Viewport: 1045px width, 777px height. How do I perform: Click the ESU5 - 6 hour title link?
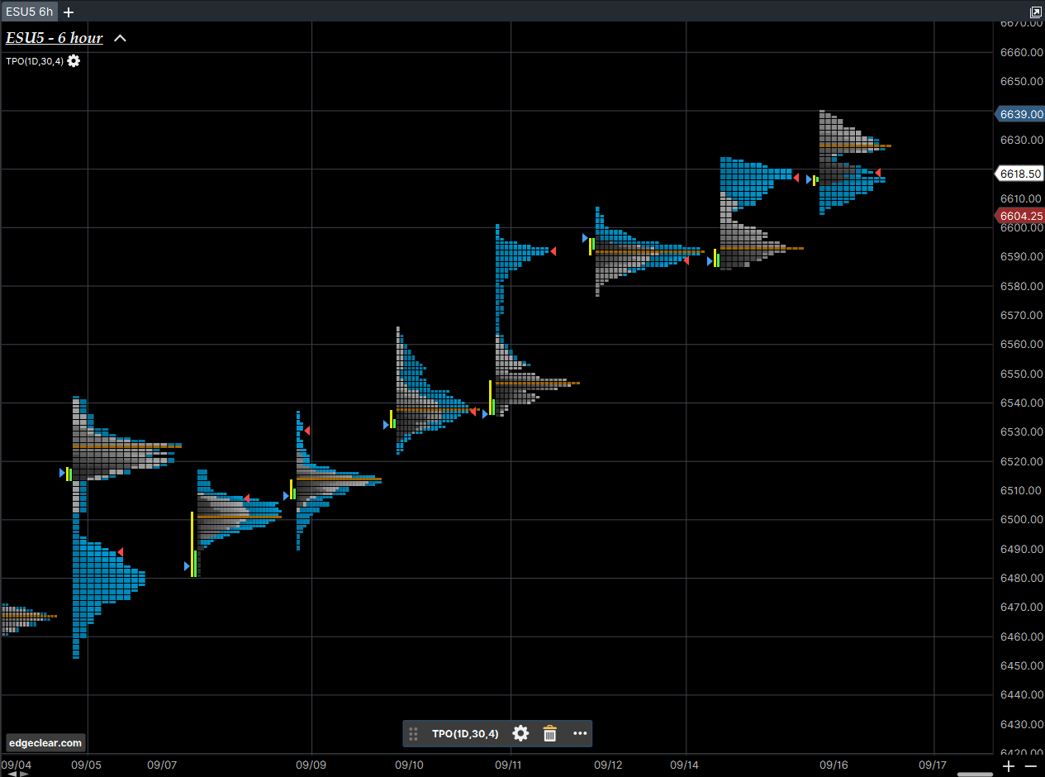point(55,38)
